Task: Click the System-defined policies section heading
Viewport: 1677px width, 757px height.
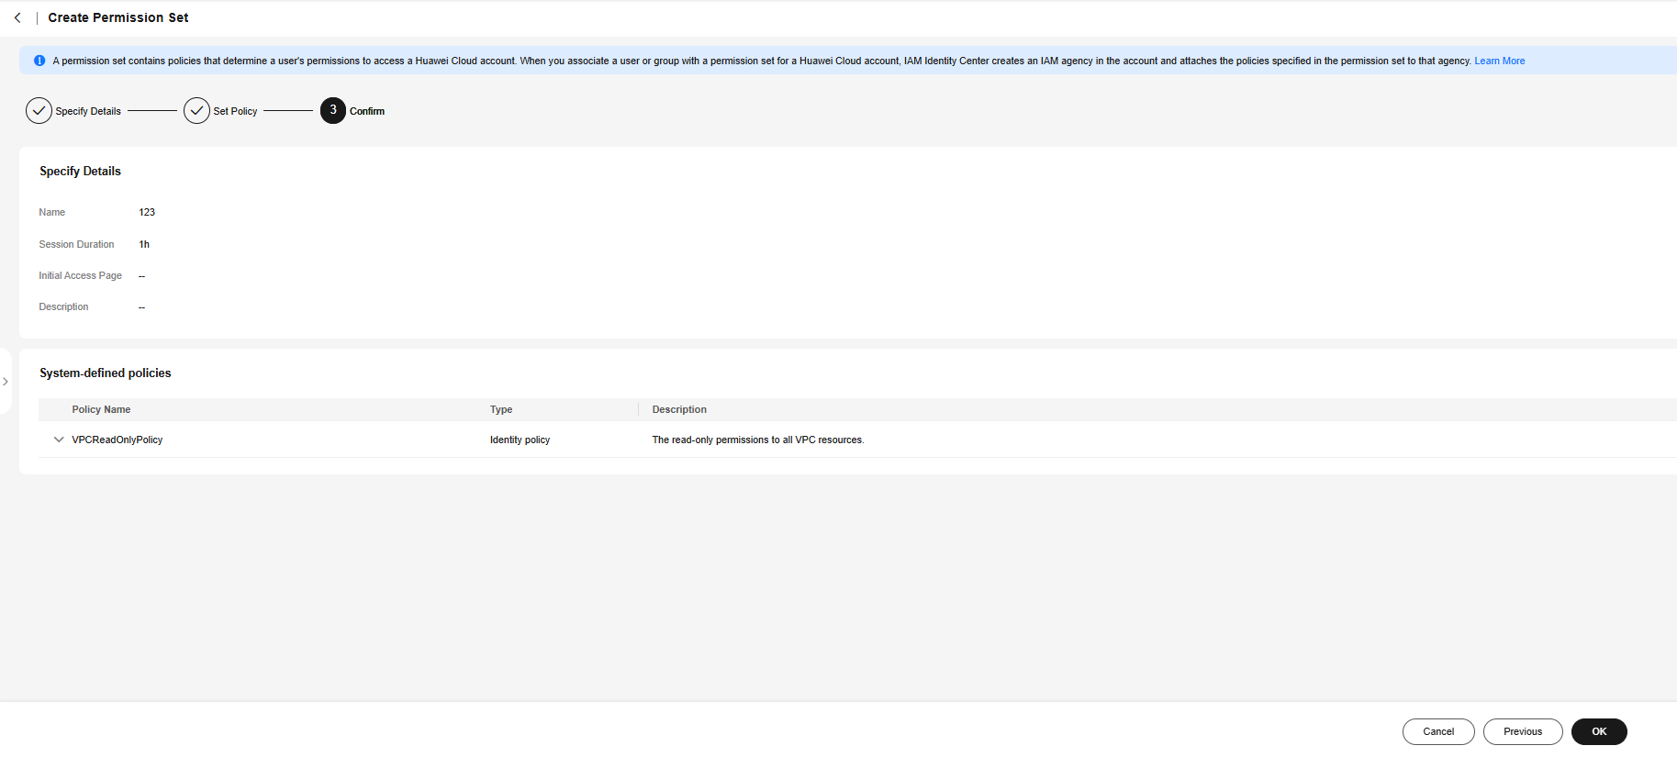Action: point(106,373)
